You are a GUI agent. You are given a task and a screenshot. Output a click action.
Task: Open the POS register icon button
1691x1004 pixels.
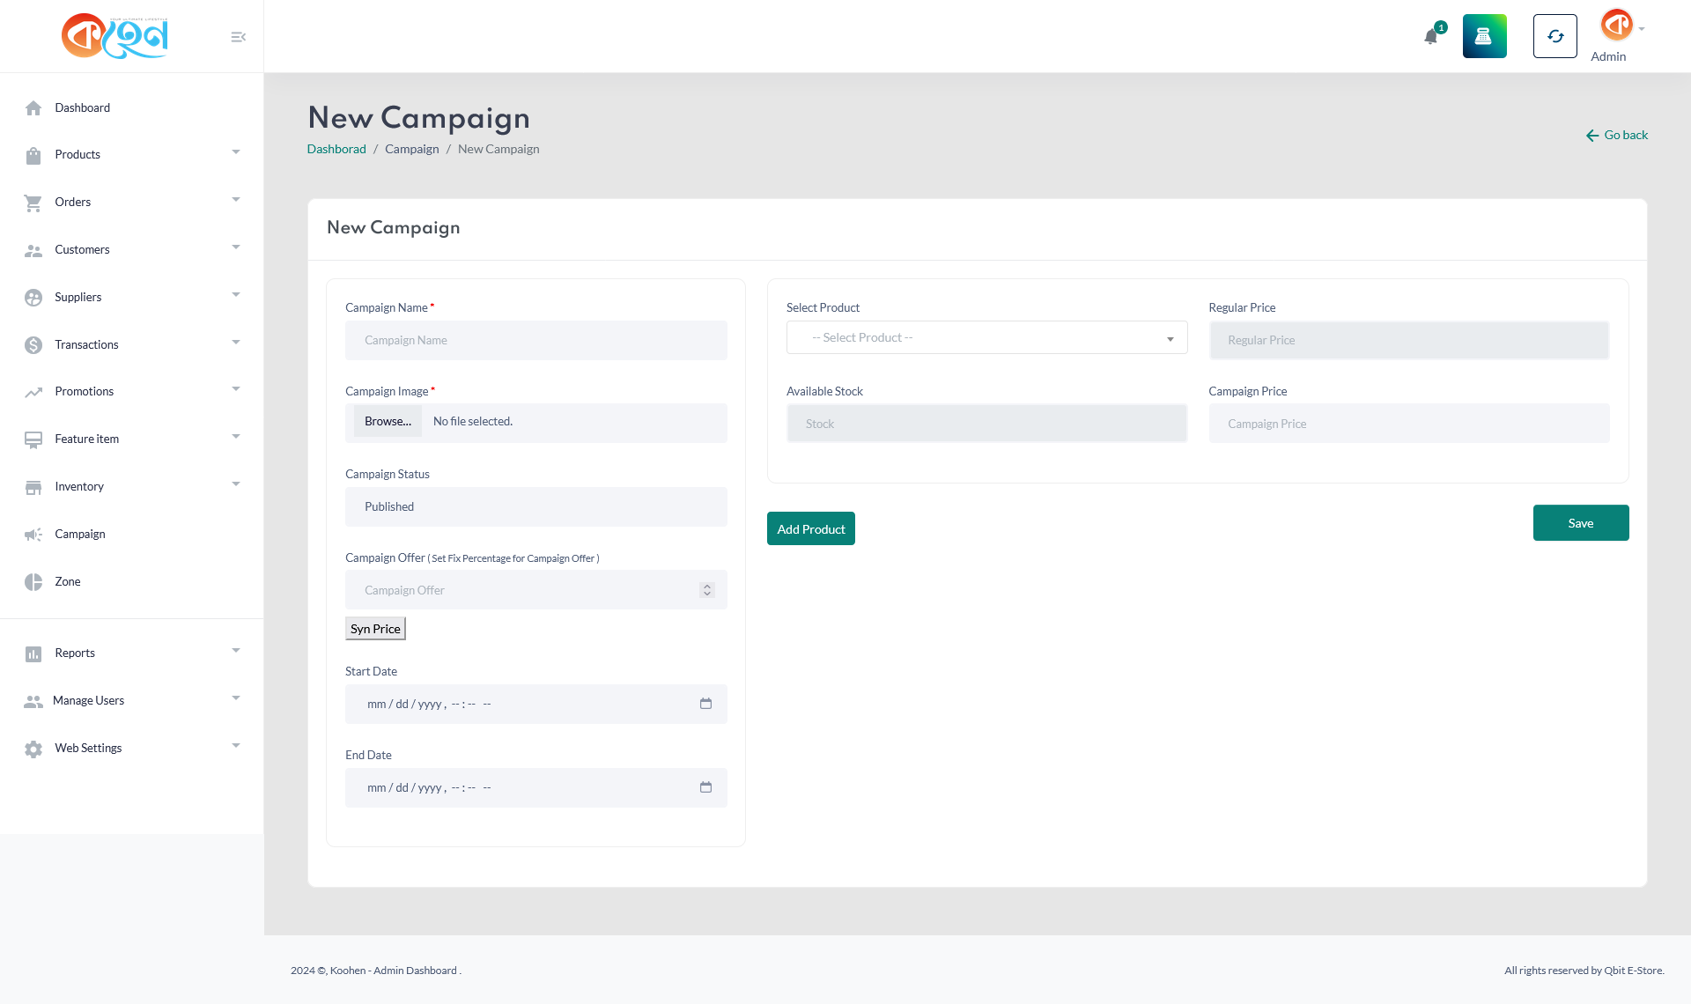pos(1484,36)
